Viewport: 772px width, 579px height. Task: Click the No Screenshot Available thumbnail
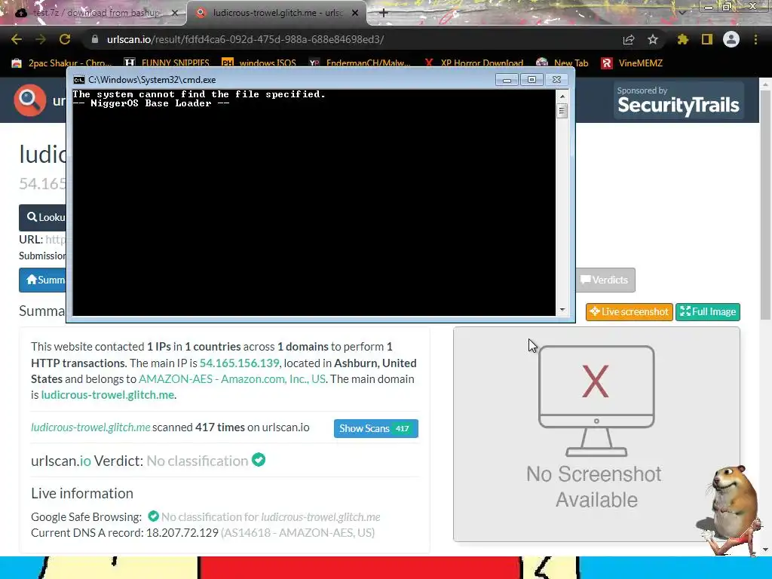coord(596,434)
